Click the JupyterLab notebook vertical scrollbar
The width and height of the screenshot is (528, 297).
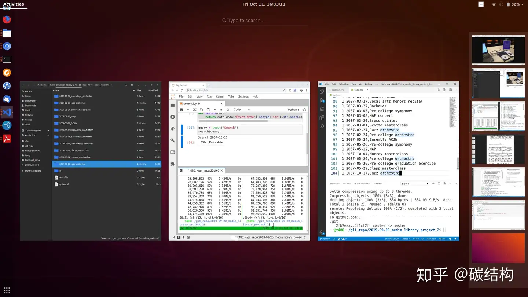(x=307, y=143)
